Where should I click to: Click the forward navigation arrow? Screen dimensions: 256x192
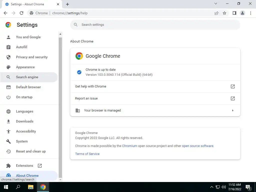pos(13,13)
